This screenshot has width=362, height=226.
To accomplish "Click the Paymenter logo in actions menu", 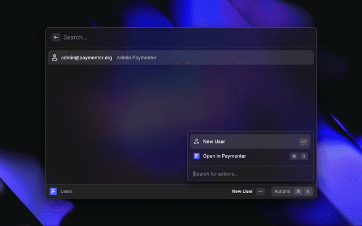I will coord(196,156).
